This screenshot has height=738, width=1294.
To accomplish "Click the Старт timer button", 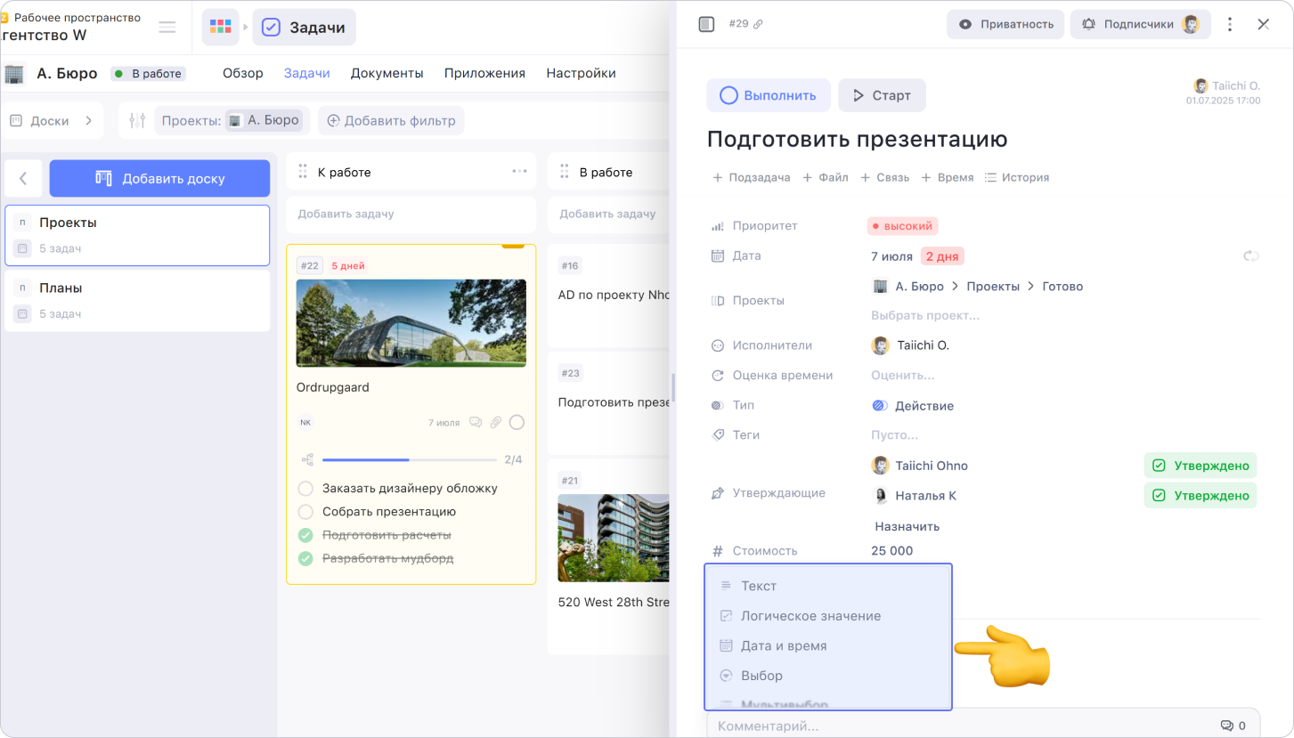I will click(x=882, y=95).
